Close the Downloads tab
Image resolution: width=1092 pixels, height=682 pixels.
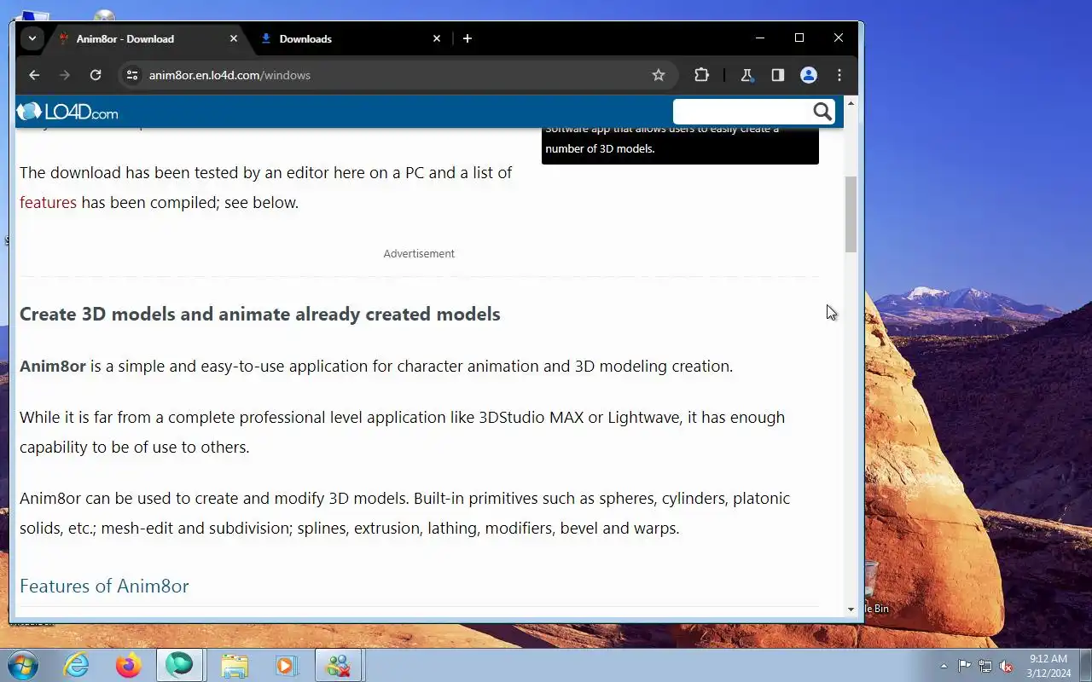click(x=437, y=38)
